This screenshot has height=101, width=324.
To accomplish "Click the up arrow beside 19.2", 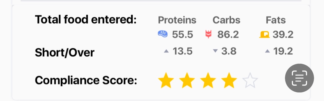I will [x=268, y=51].
